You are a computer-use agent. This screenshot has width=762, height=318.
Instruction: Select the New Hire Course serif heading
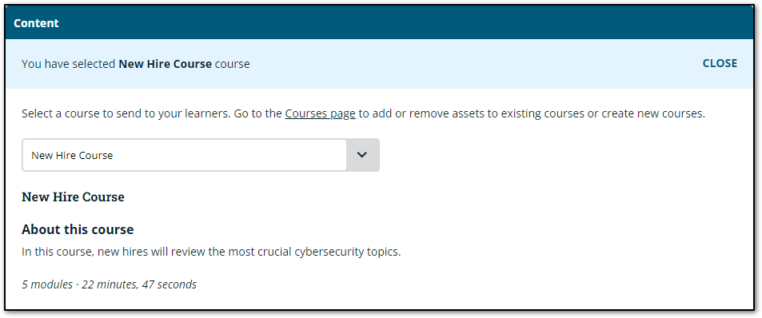(x=73, y=197)
